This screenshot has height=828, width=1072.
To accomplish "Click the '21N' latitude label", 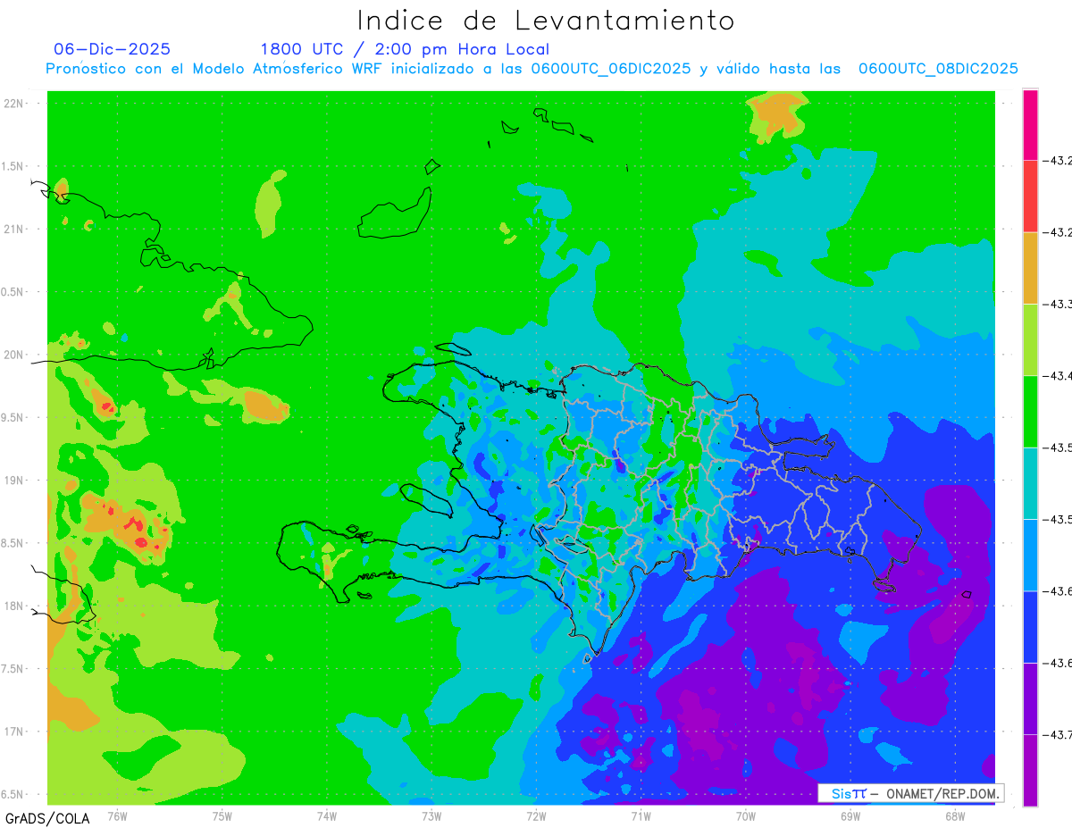I will pyautogui.click(x=14, y=229).
